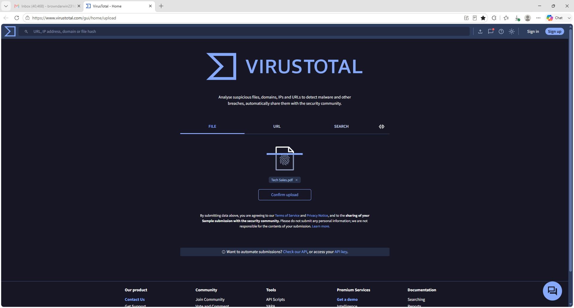Image resolution: width=574 pixels, height=308 pixels.
Task: Click API Scripts footer link
Action: [x=275, y=299]
